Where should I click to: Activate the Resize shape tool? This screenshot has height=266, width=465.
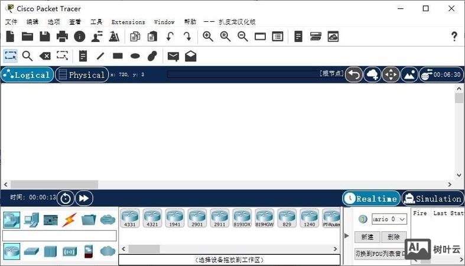point(62,55)
